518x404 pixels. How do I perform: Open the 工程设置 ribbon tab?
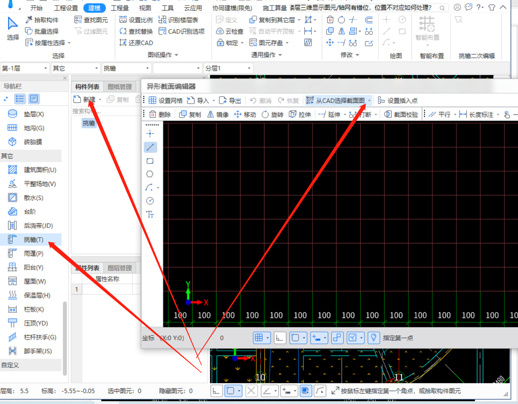(66, 8)
